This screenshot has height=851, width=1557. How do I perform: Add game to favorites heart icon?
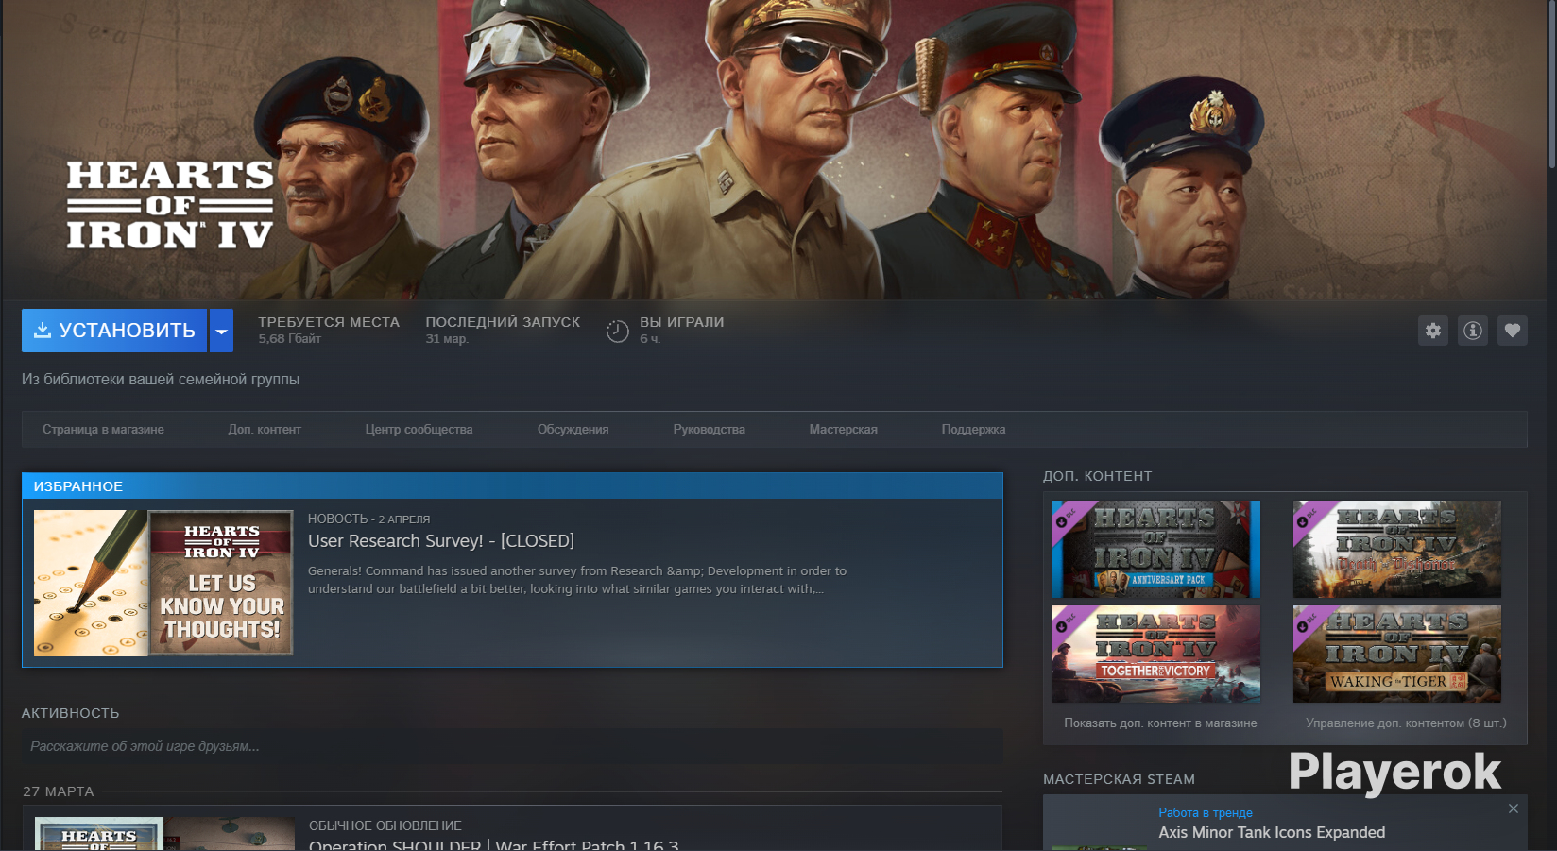pos(1513,331)
